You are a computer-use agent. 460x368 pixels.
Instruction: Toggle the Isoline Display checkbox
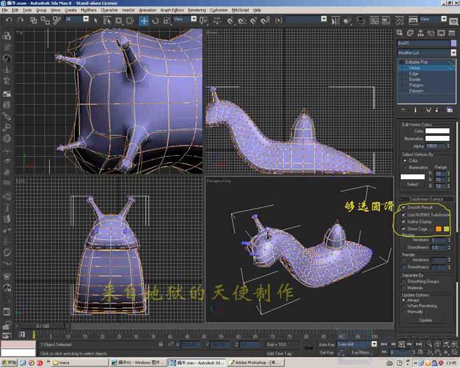pyautogui.click(x=404, y=221)
